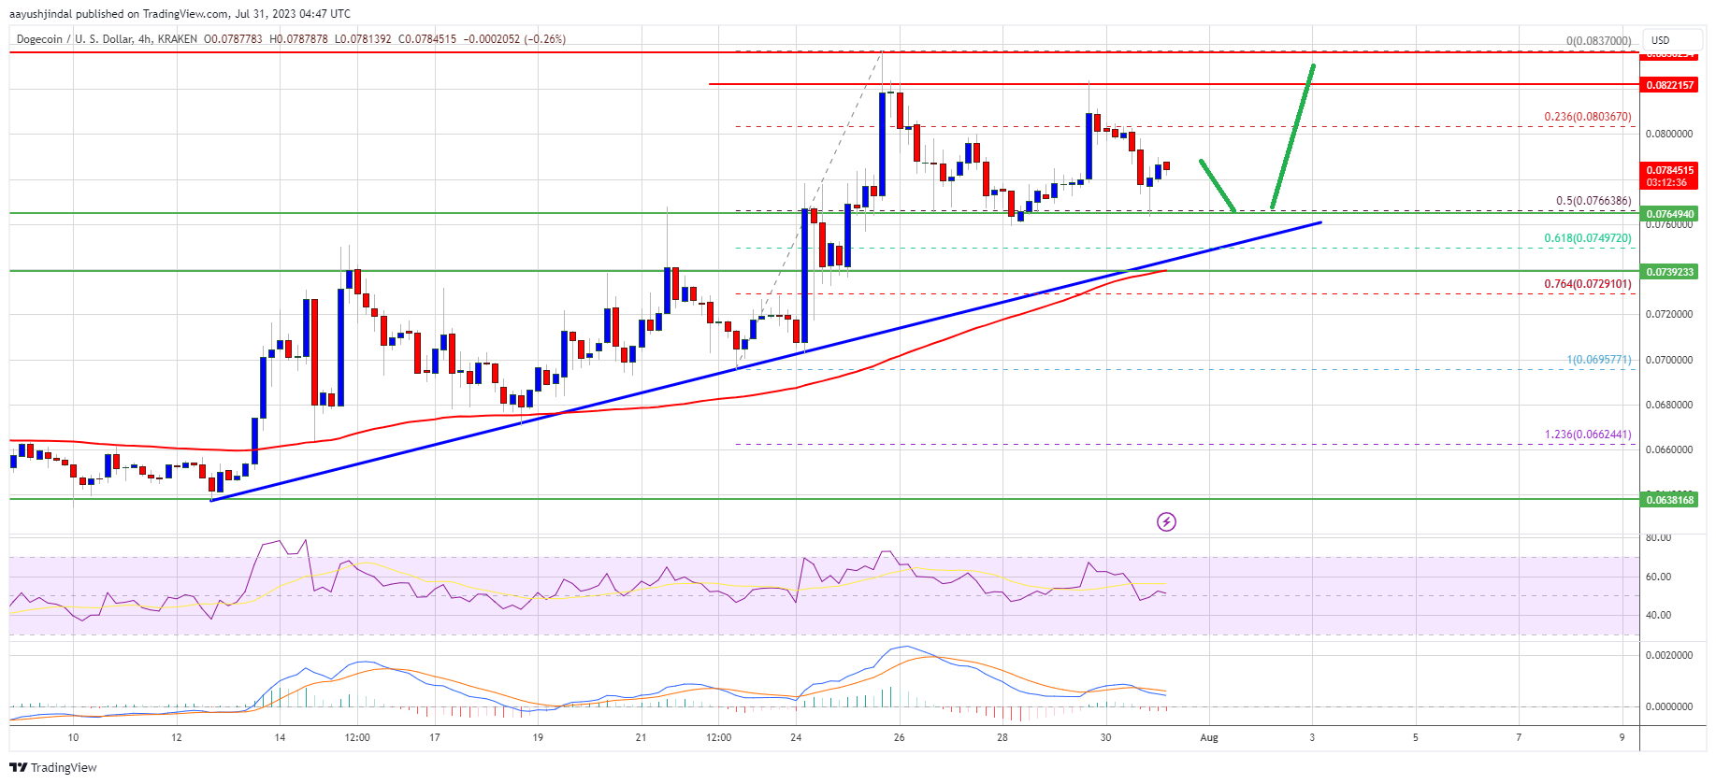Click the Aug label on time axis
1716x784 pixels.
click(1209, 737)
